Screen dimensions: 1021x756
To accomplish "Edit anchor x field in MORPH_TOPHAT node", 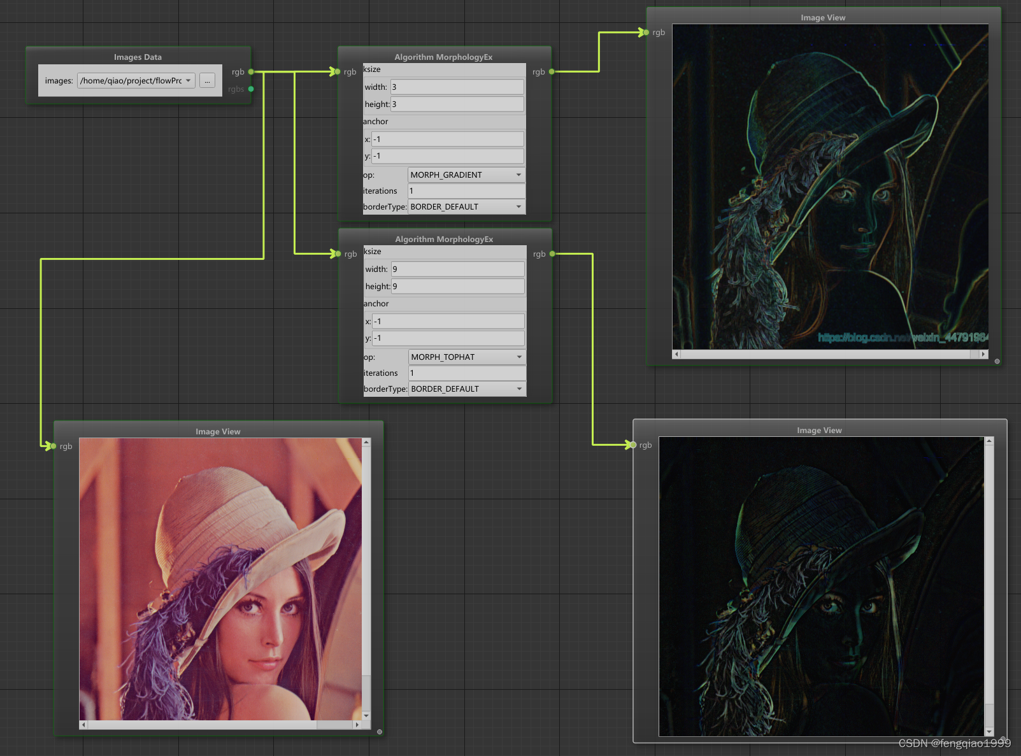I will (449, 321).
